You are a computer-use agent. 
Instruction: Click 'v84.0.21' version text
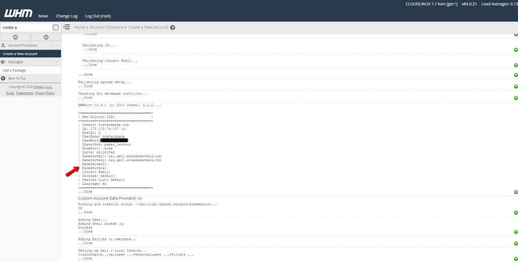pos(469,4)
